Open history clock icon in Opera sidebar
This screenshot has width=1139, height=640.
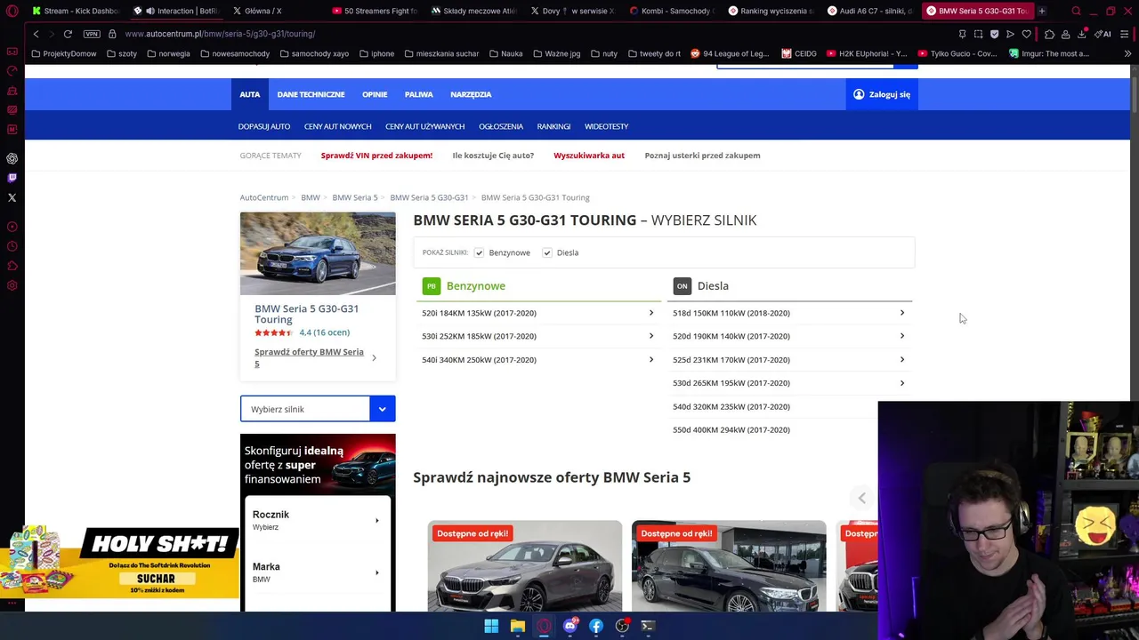pyautogui.click(x=12, y=246)
